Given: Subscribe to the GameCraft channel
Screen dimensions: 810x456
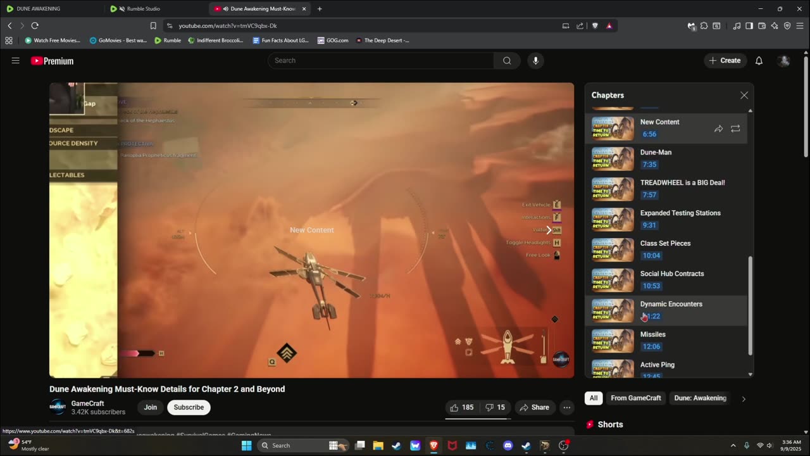Looking at the screenshot, I should [189, 407].
